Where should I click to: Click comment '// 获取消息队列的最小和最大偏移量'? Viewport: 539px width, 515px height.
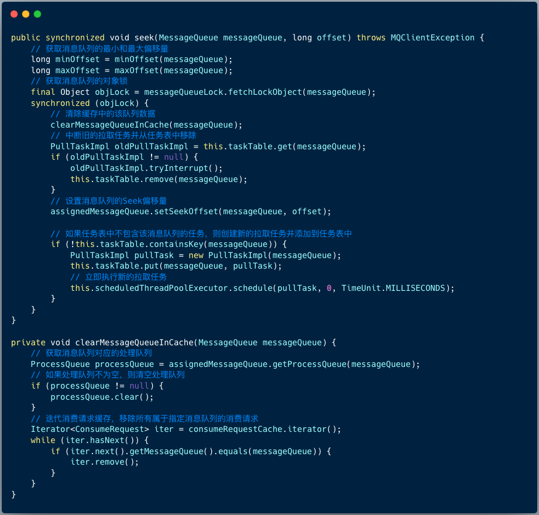pyautogui.click(x=99, y=49)
